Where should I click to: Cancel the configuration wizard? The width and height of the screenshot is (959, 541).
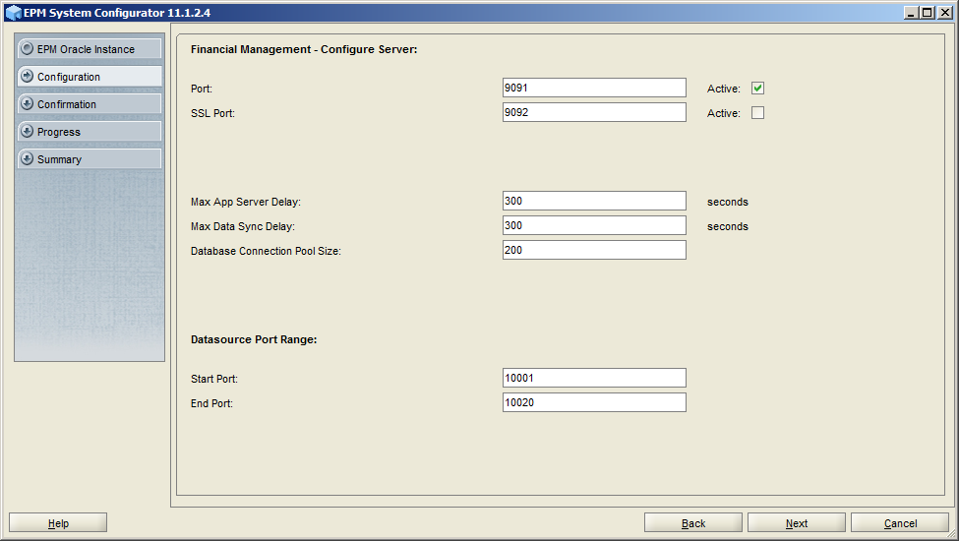pyautogui.click(x=900, y=522)
